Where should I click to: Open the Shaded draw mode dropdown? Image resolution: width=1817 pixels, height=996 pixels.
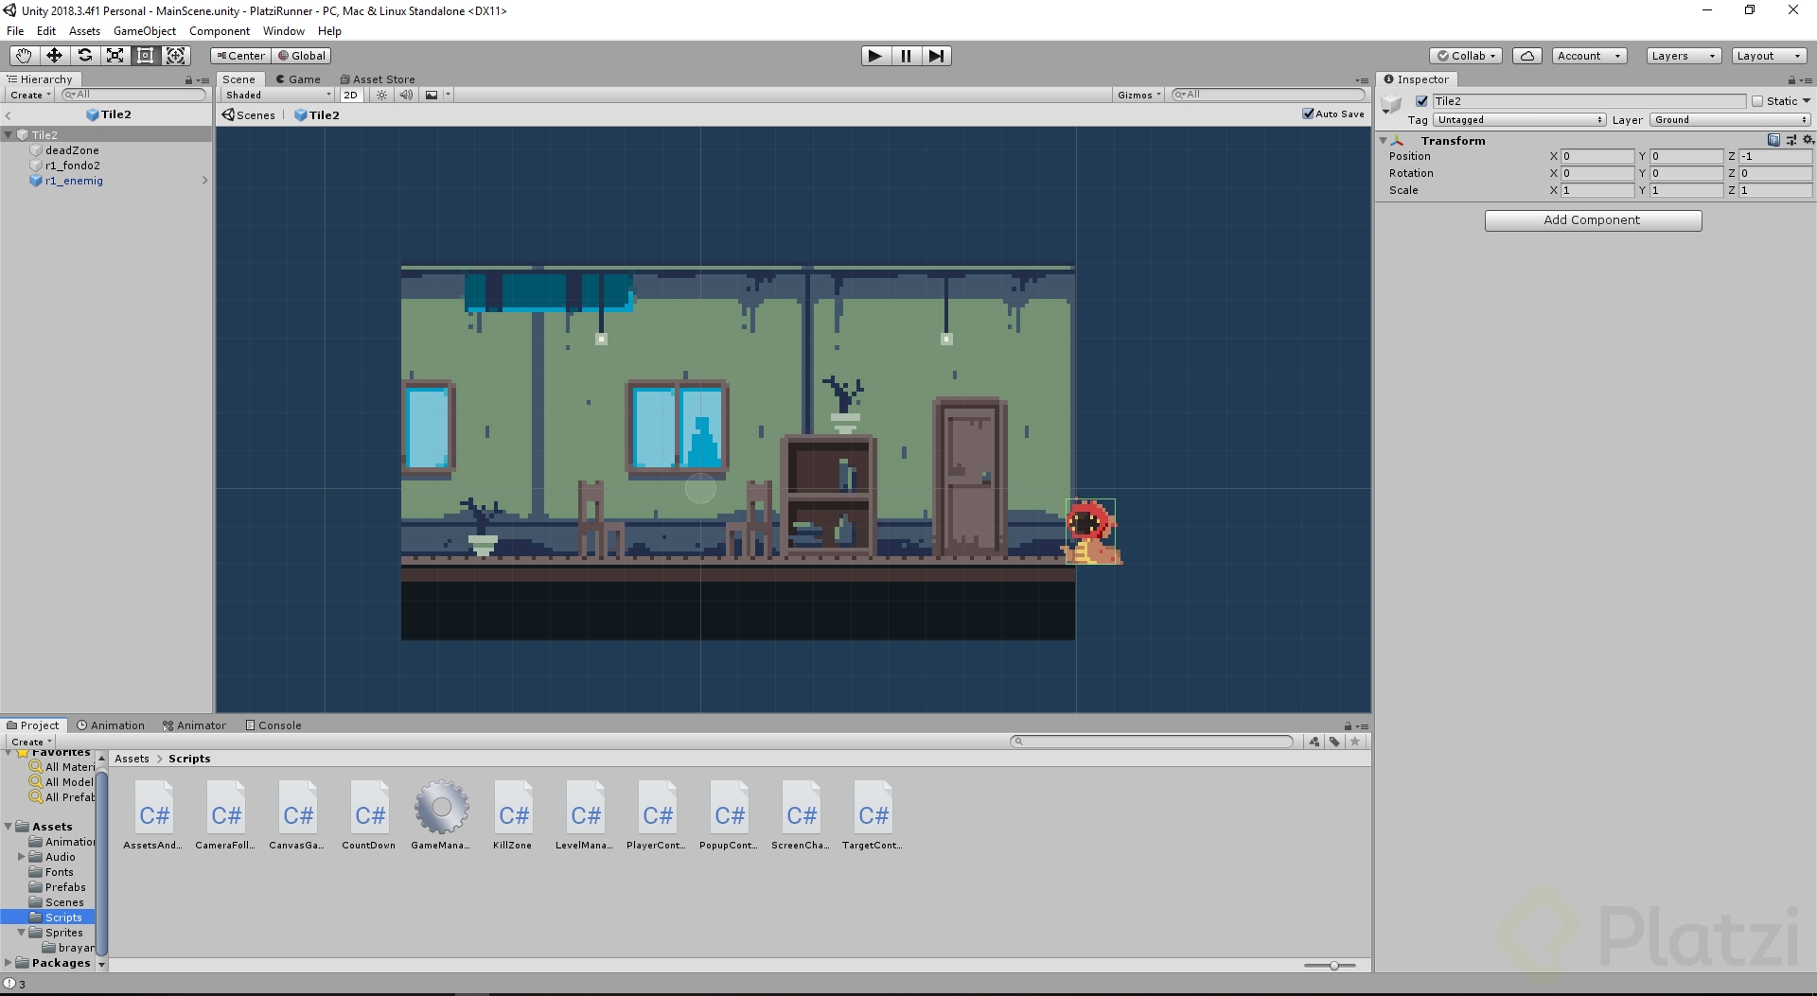coord(275,95)
